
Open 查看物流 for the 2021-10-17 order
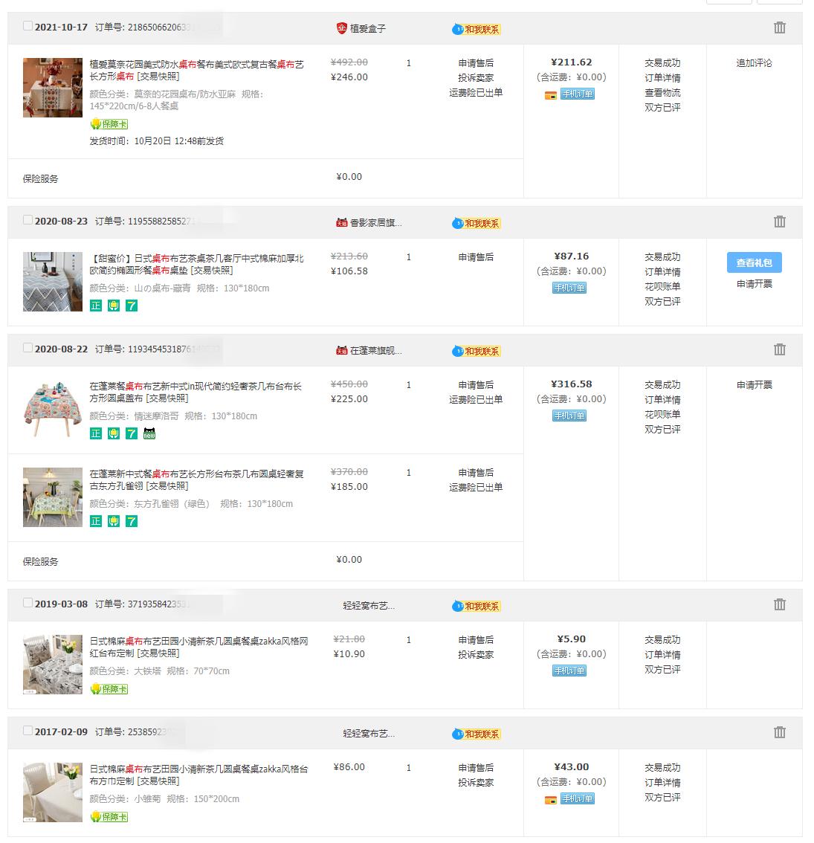tap(662, 93)
